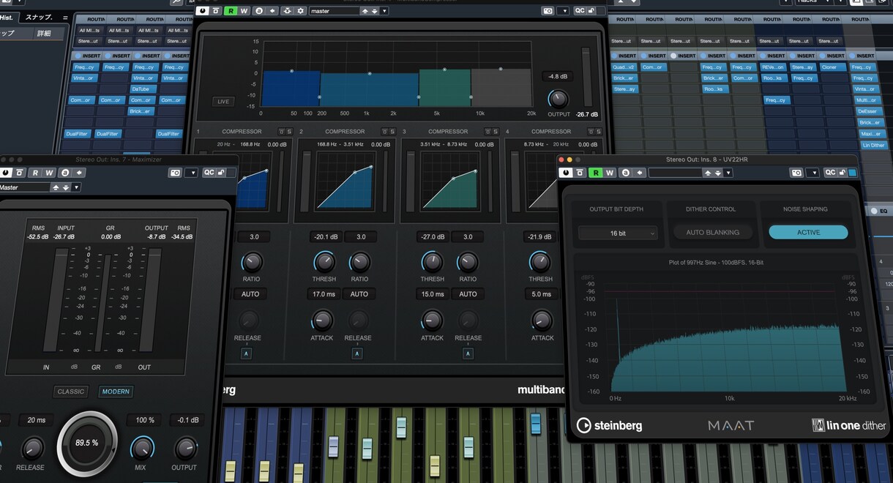Open the UV22HR empty preset field
Viewport: 893px width, 483px height.
tap(674, 173)
